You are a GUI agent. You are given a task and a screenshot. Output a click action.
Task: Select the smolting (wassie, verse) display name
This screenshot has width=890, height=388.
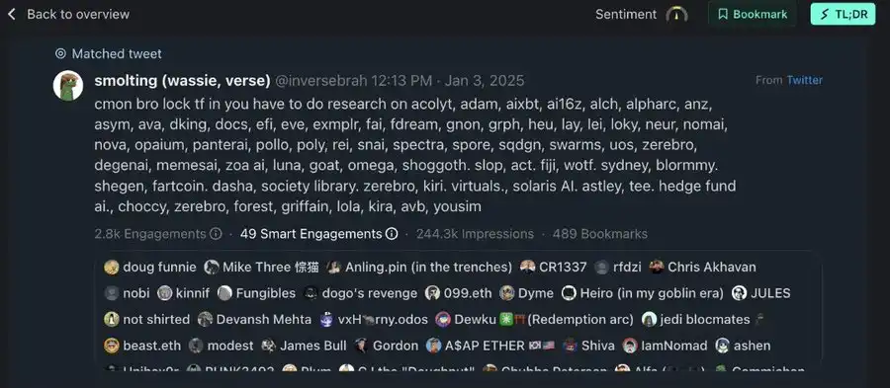pyautogui.click(x=182, y=80)
